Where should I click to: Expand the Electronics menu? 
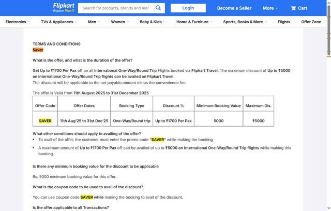tap(18, 22)
